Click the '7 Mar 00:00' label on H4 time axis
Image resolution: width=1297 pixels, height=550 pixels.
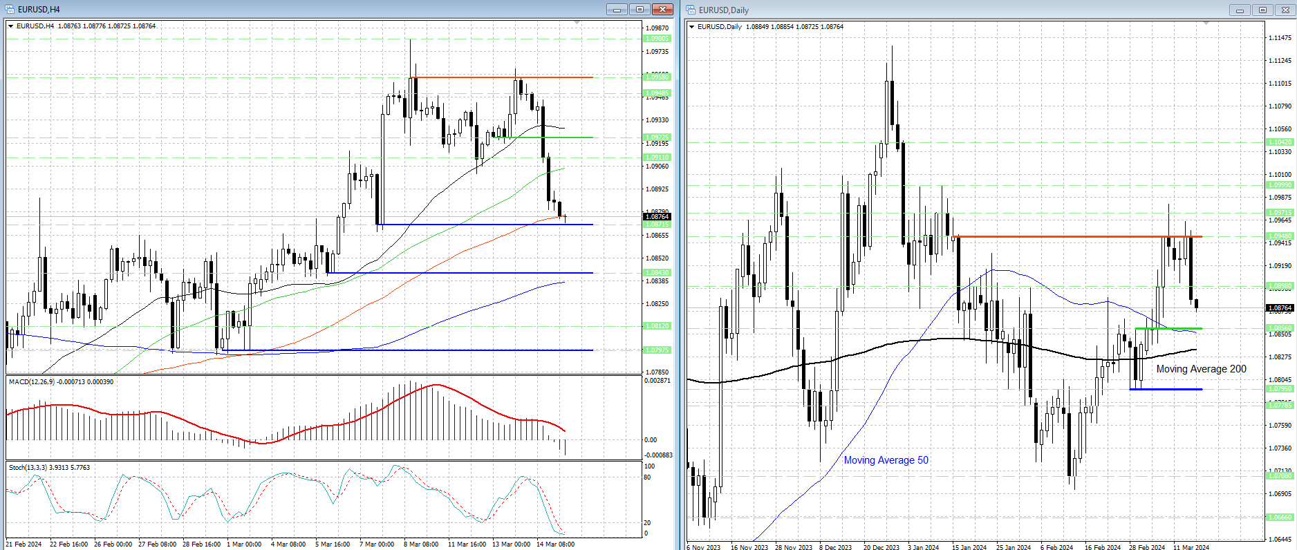pyautogui.click(x=377, y=544)
